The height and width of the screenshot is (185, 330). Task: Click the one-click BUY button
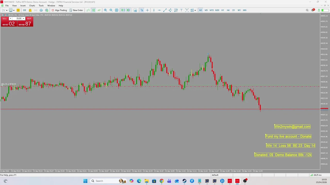click(x=29, y=18)
